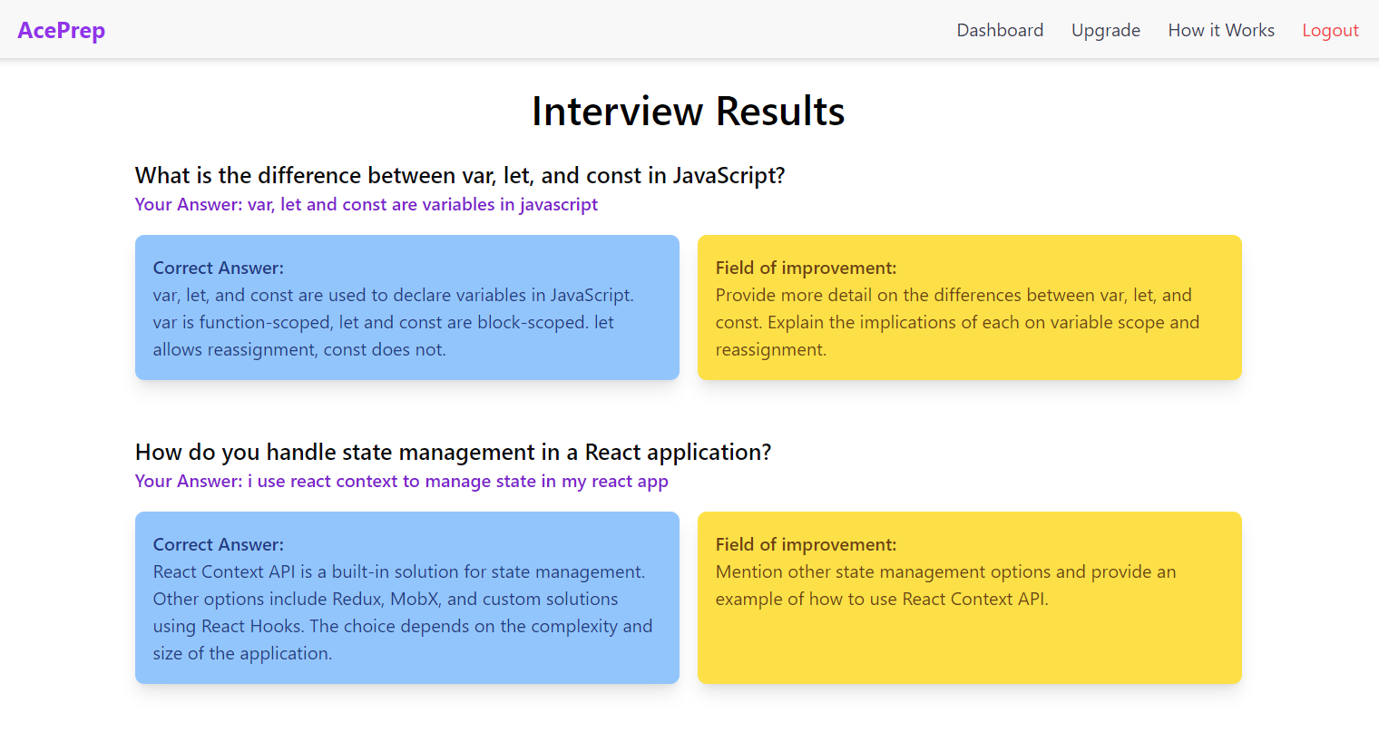1379x742 pixels.
Task: Select 'Your Answer: i use react context' line
Action: tap(402, 481)
